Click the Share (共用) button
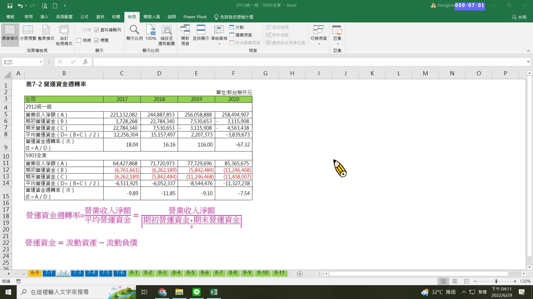533x299 pixels. tap(519, 17)
